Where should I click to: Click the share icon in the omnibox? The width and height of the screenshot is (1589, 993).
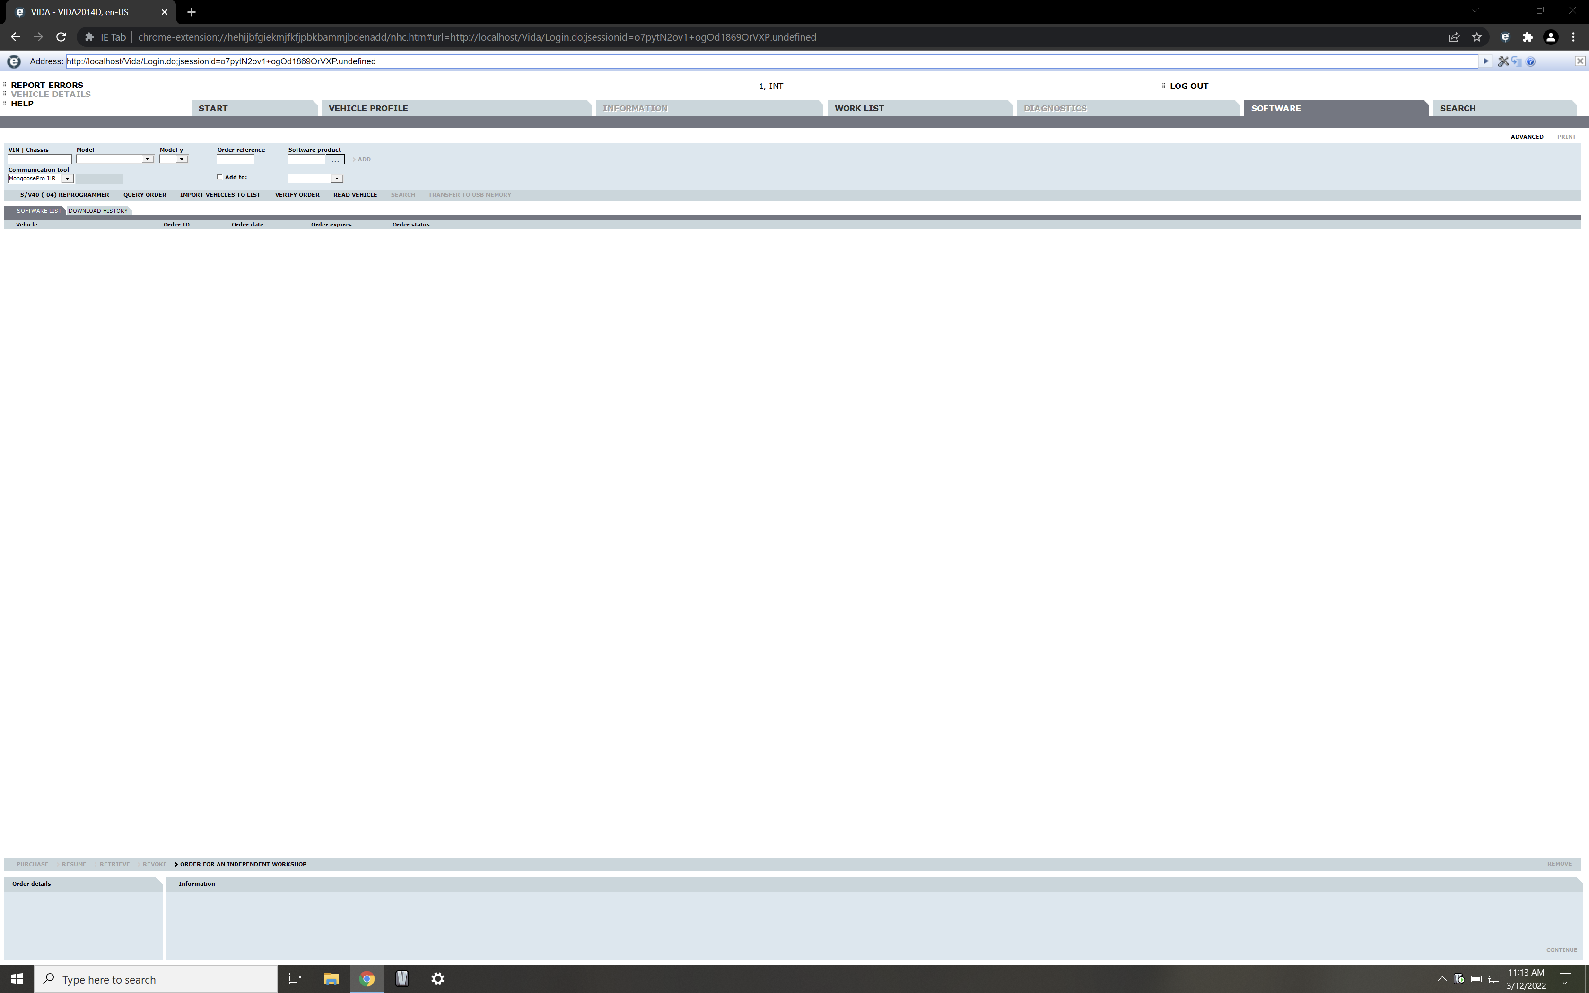click(x=1454, y=37)
